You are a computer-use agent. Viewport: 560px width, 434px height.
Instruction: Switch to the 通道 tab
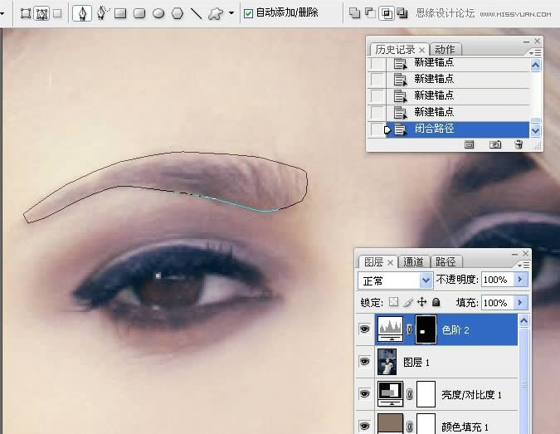click(x=413, y=261)
